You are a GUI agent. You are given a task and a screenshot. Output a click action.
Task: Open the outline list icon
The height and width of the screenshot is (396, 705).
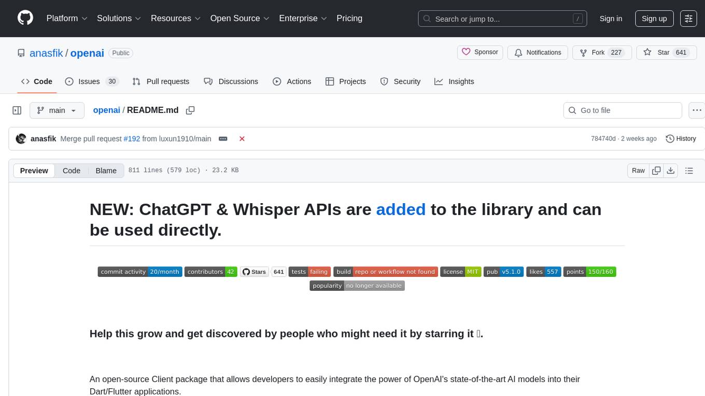tap(689, 171)
